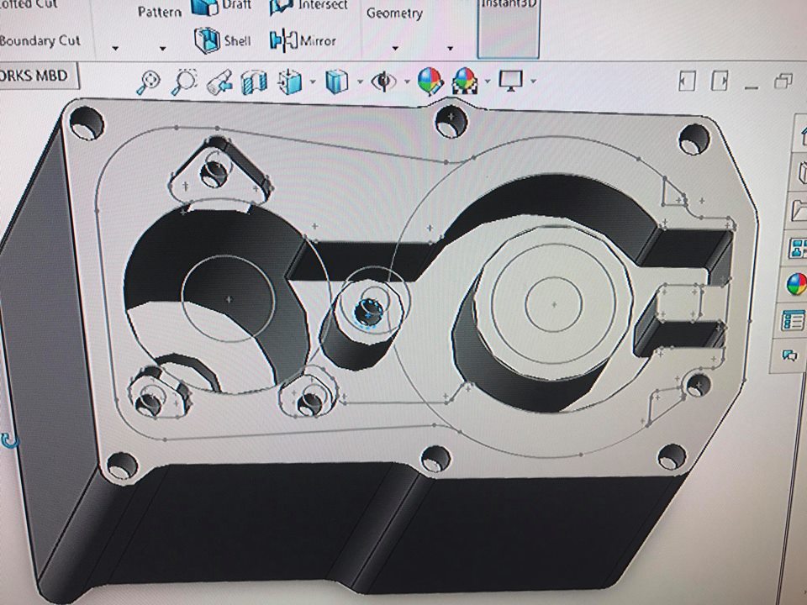The height and width of the screenshot is (605, 807).
Task: Open the Apply Scene icon
Action: (463, 82)
